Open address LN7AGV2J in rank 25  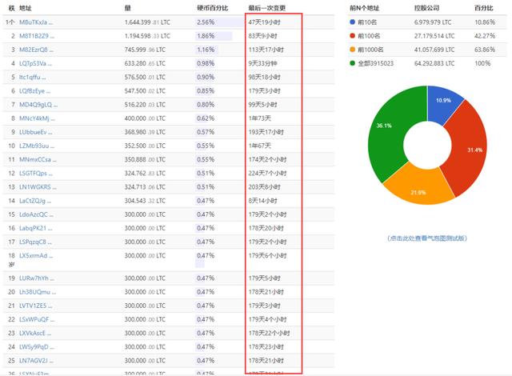37,359
